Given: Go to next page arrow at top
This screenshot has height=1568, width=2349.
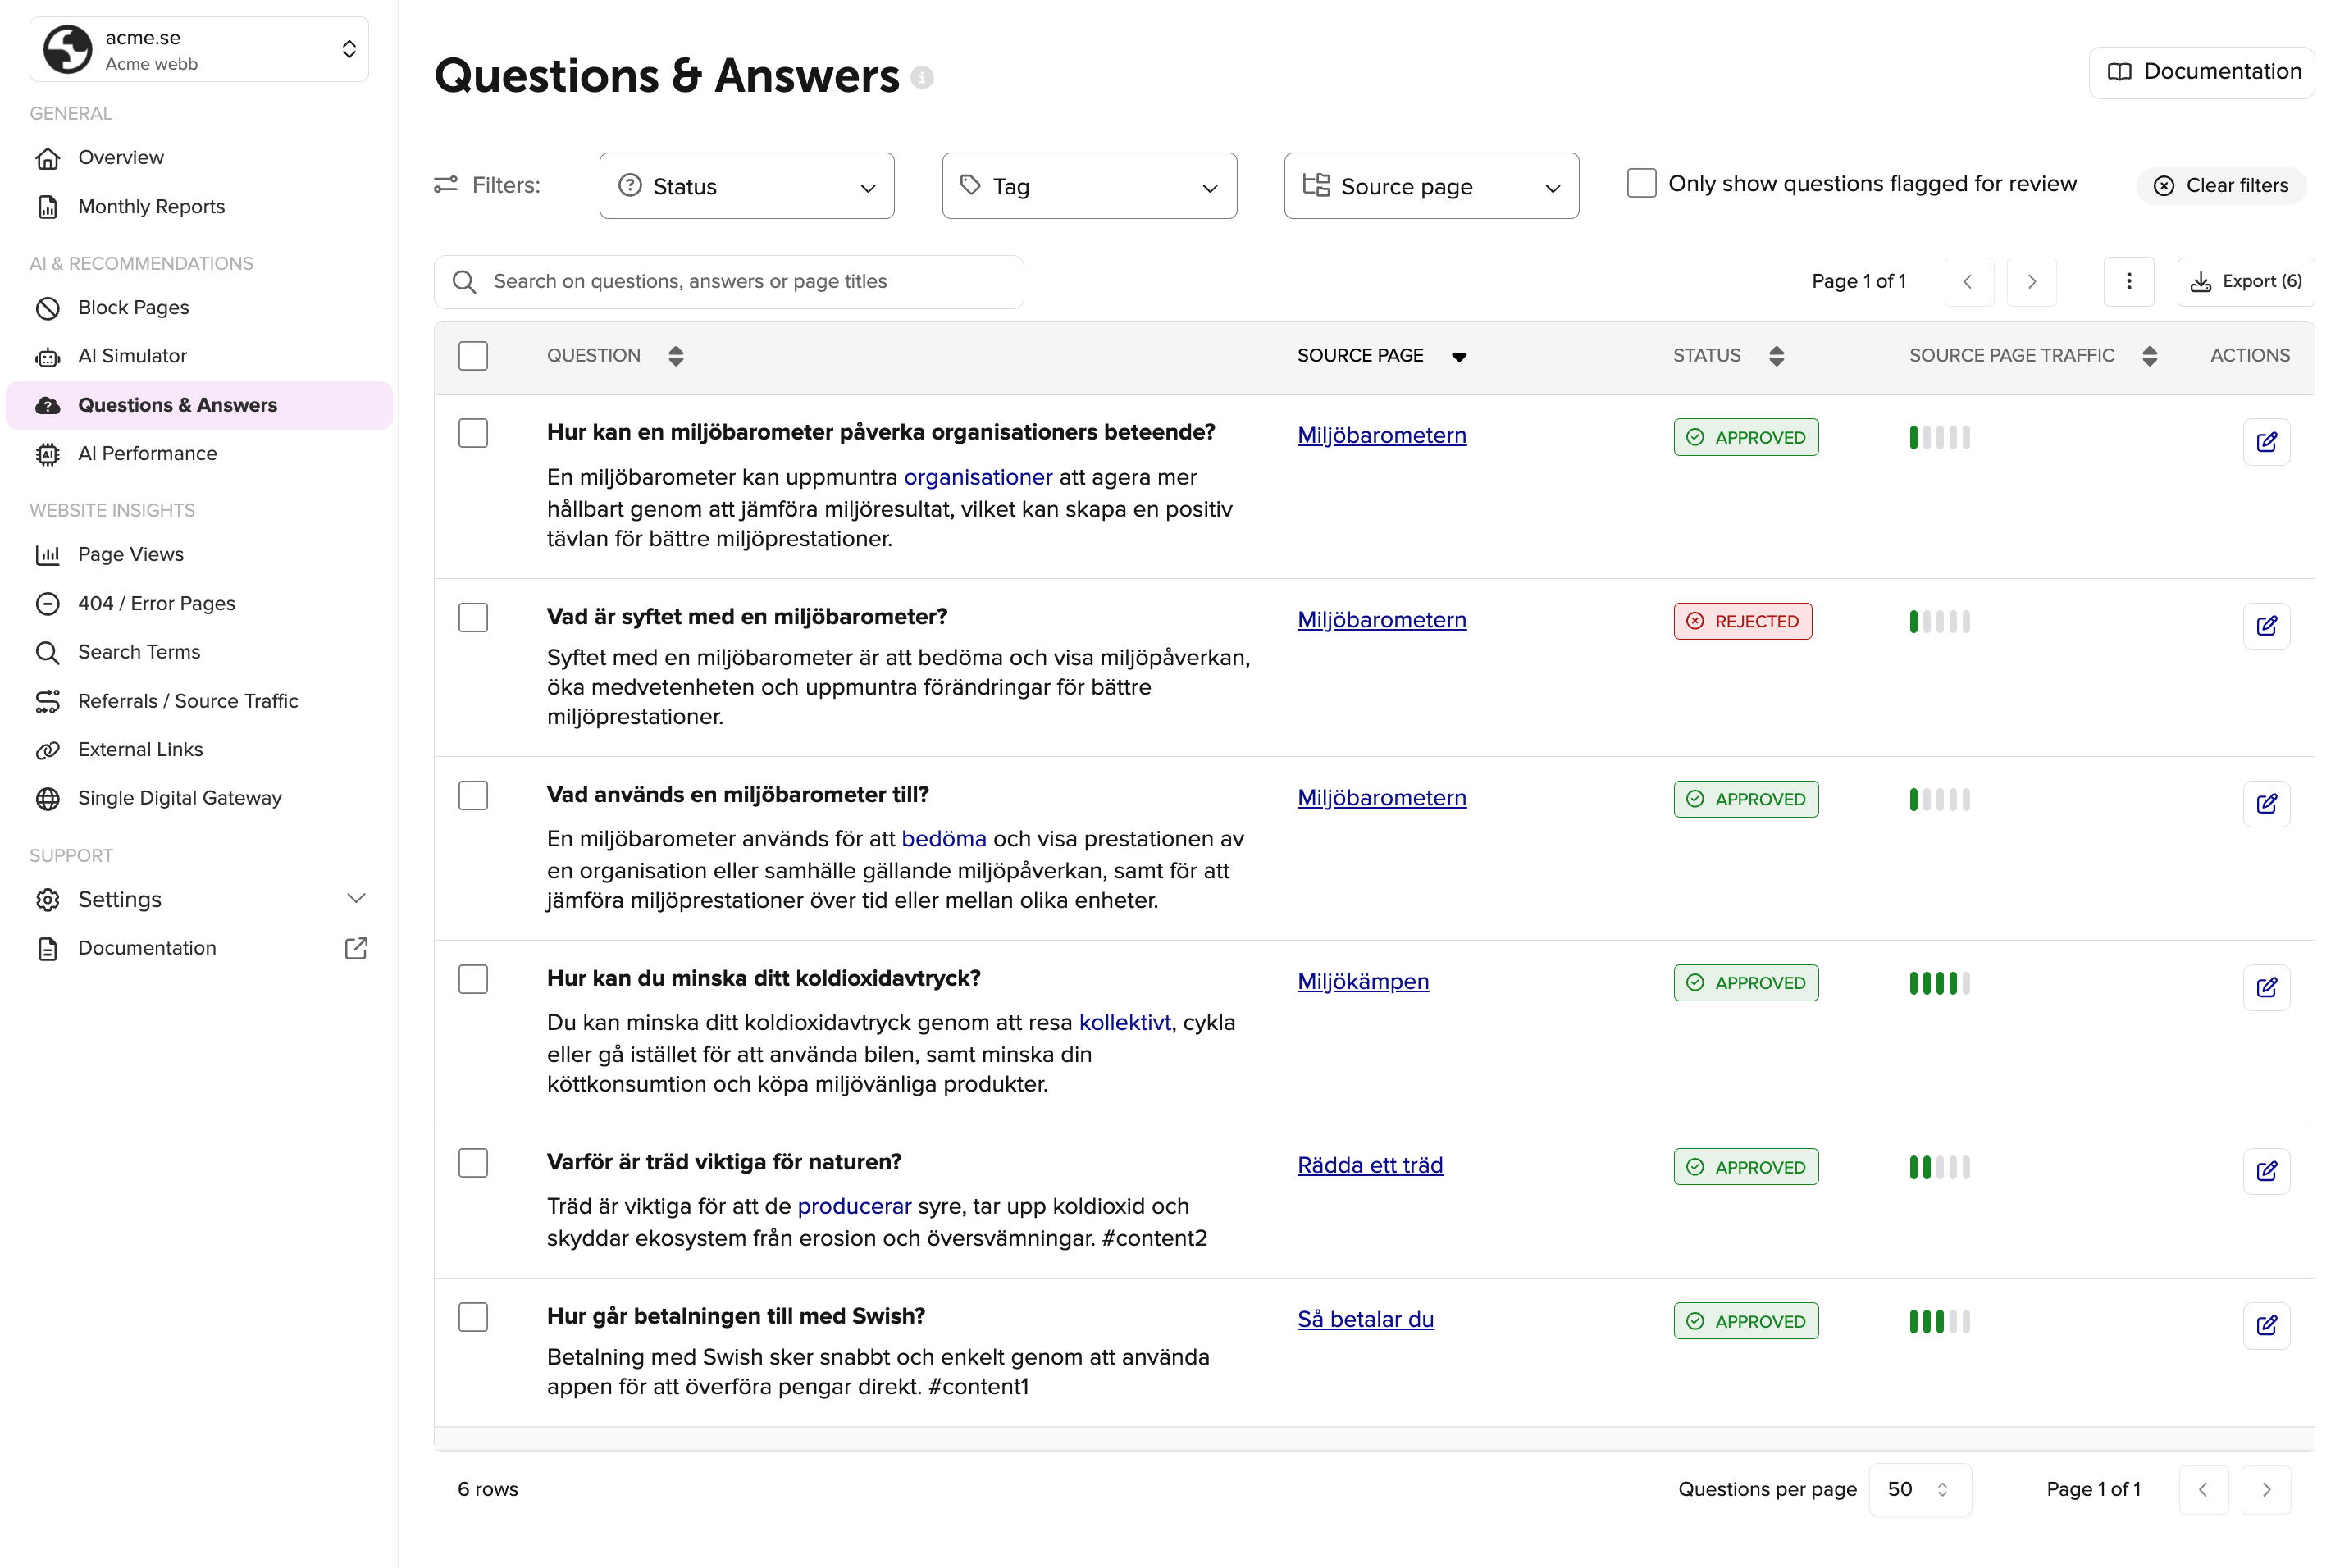Looking at the screenshot, I should point(2031,282).
